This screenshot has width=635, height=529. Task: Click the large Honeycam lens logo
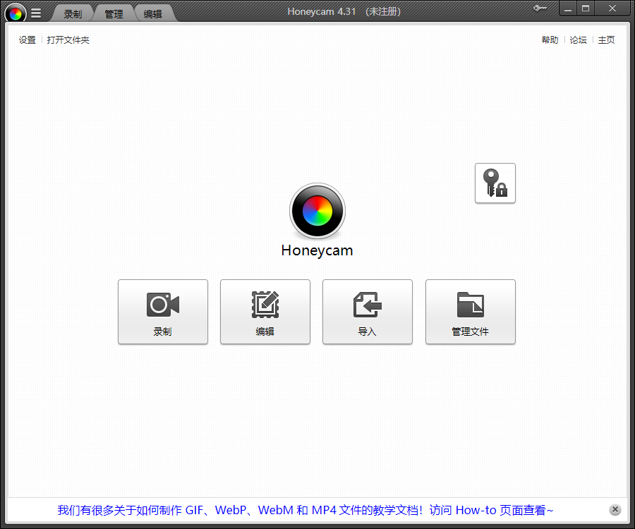click(x=317, y=211)
